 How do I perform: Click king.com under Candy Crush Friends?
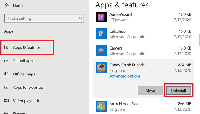pos(117,70)
